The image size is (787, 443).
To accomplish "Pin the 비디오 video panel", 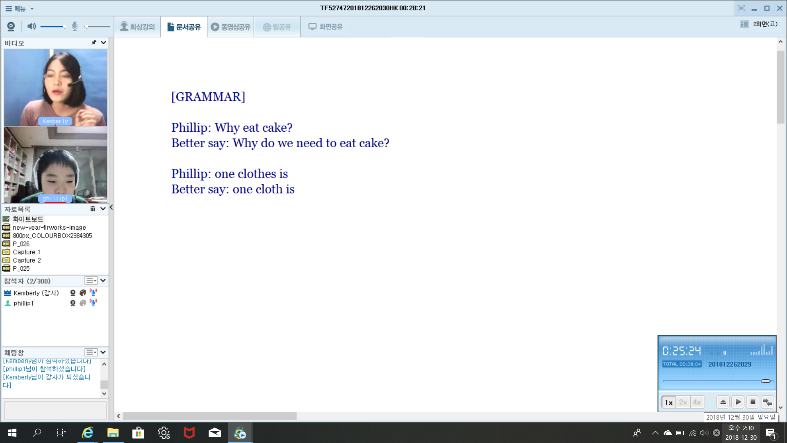I will 94,42.
